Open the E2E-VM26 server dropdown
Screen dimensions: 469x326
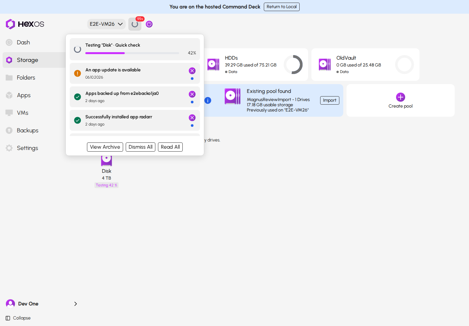106,24
